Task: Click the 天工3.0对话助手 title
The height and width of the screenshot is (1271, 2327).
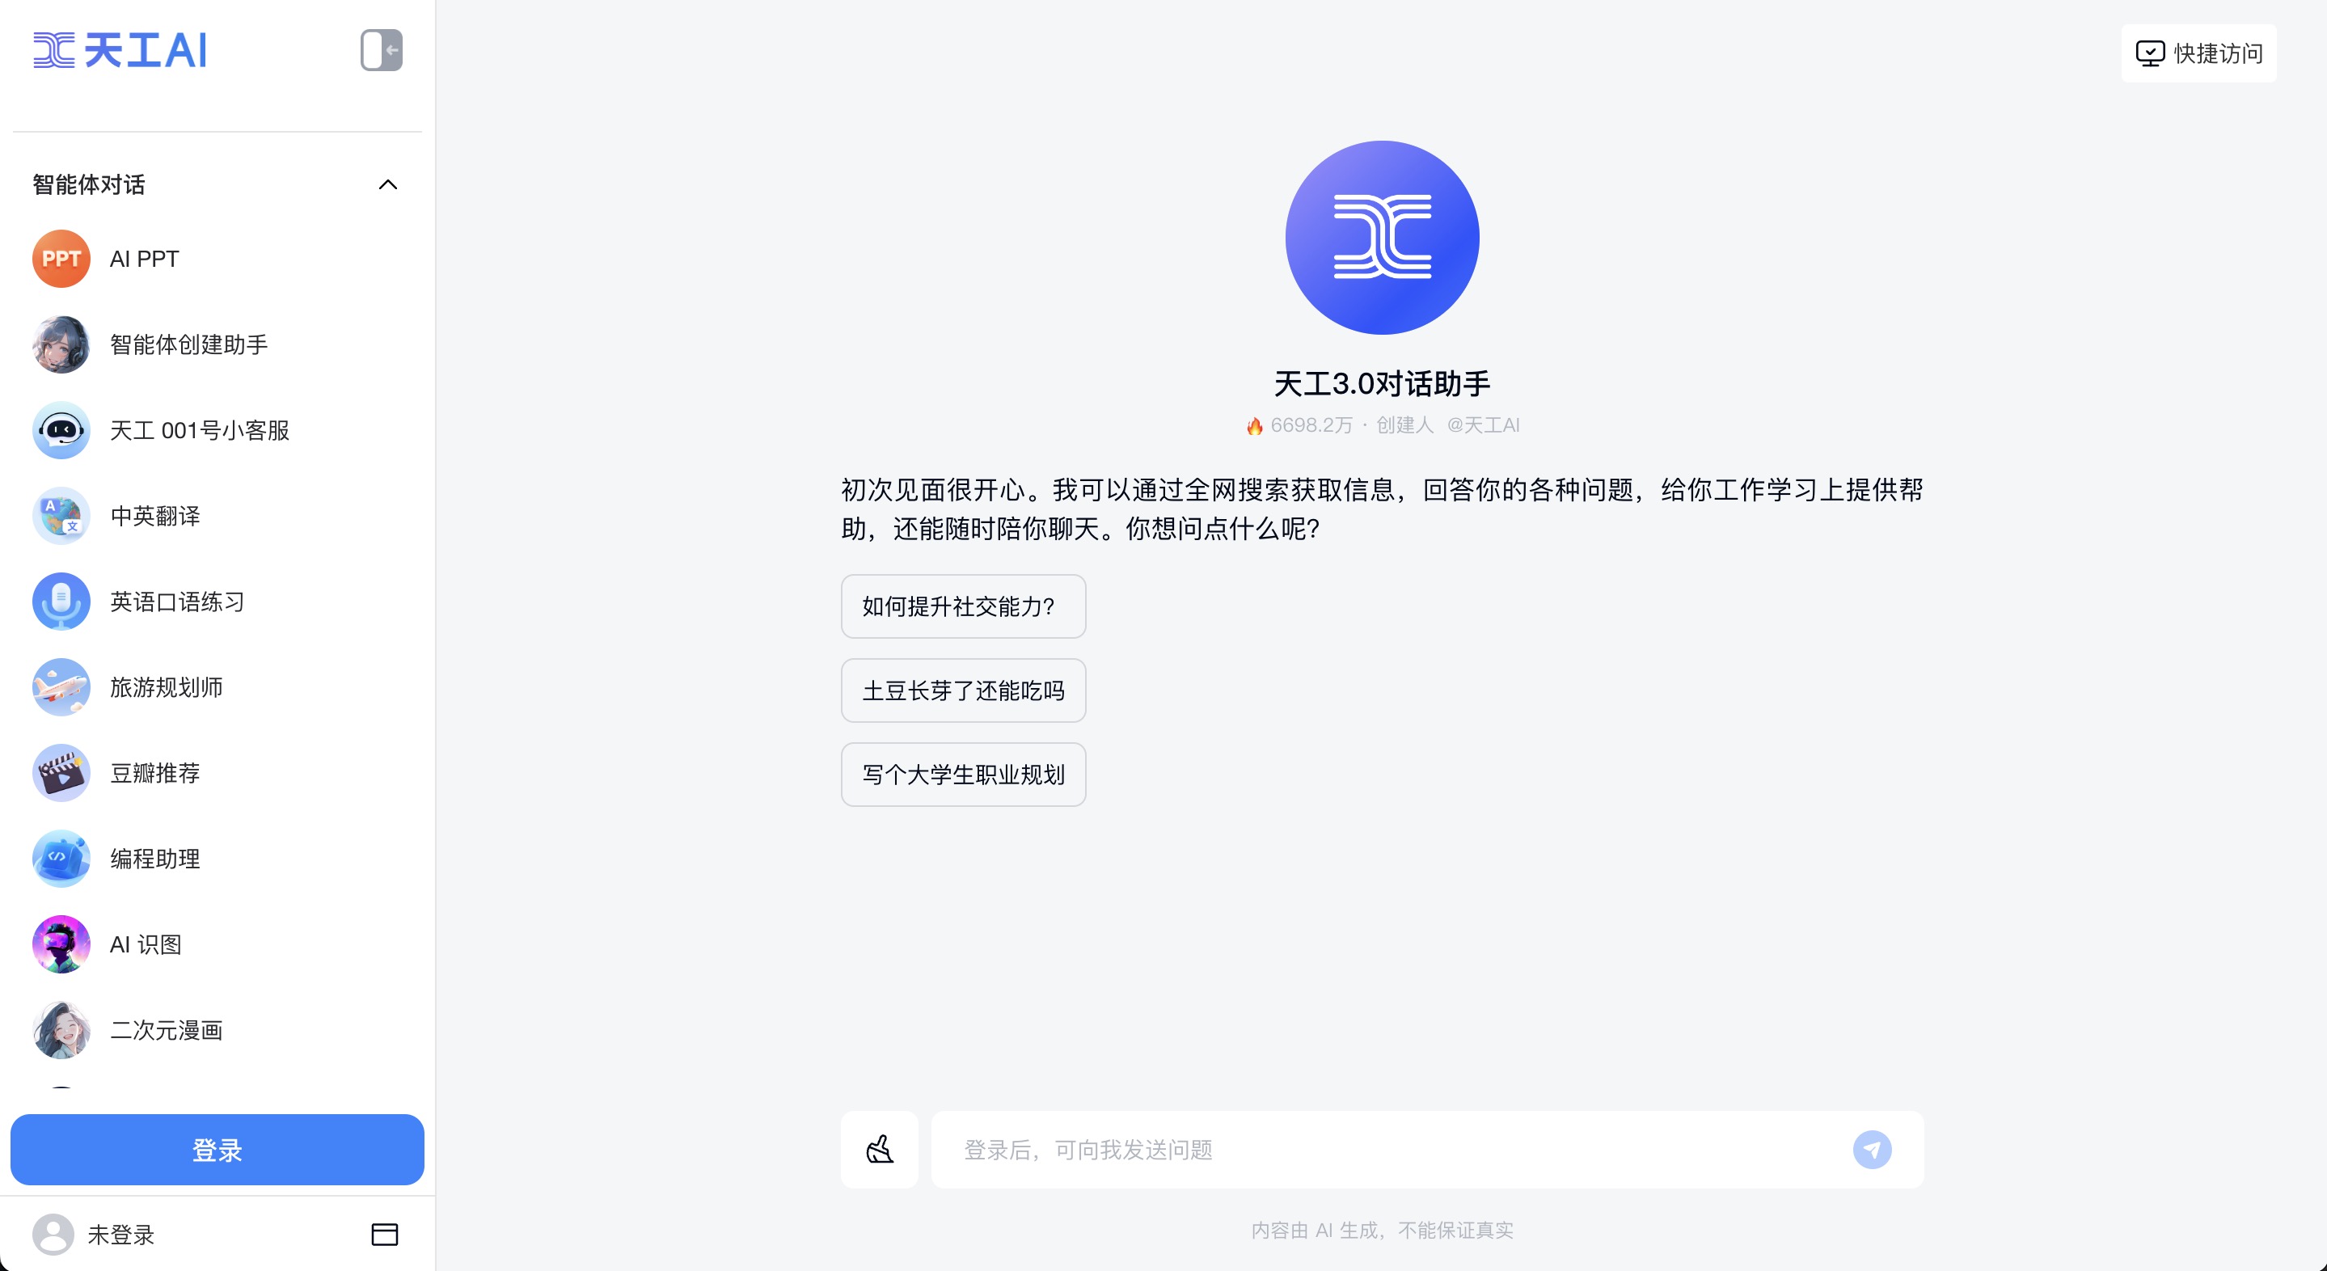Action: pyautogui.click(x=1382, y=384)
